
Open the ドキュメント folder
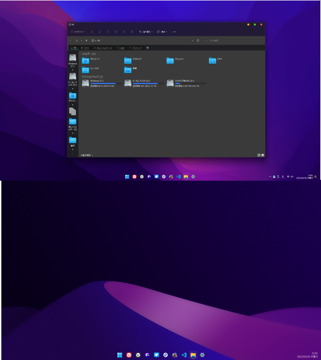click(175, 61)
